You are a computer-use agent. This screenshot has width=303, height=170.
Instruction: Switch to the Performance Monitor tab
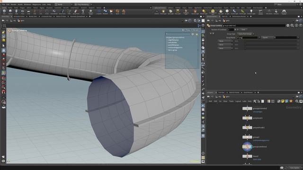(239, 17)
